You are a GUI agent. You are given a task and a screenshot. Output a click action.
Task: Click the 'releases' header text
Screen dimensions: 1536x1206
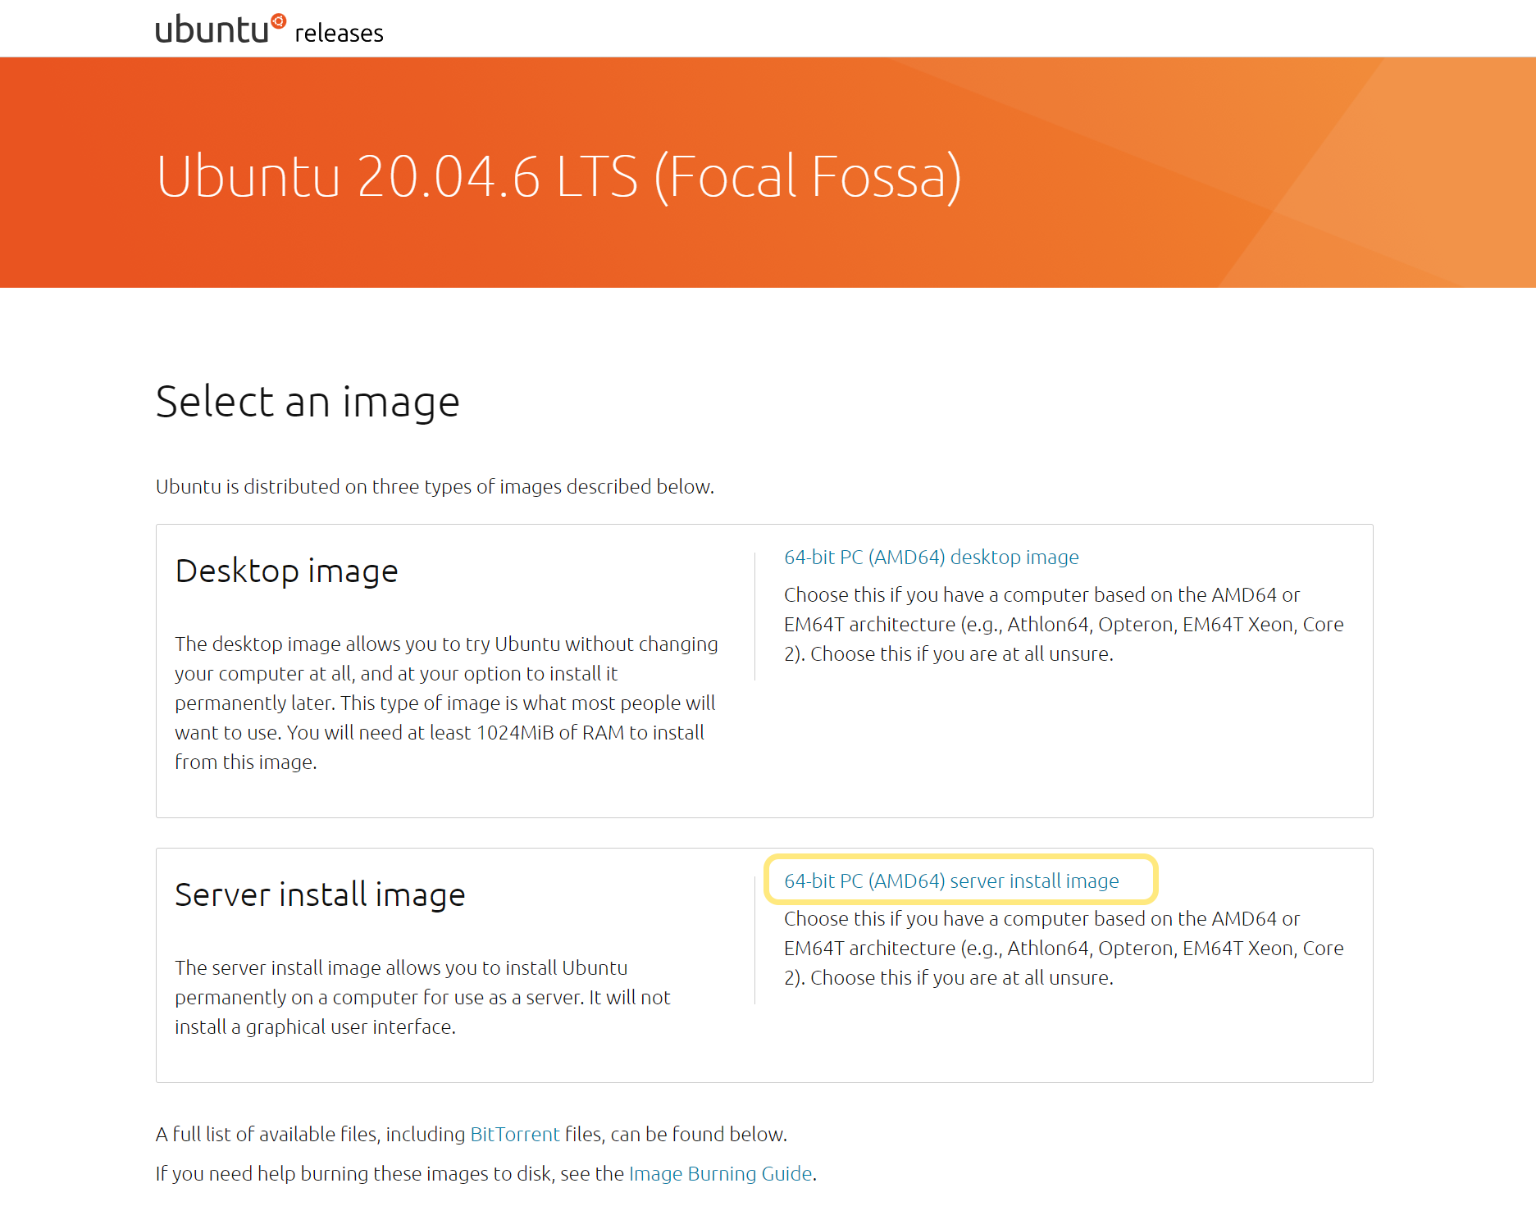click(x=339, y=34)
